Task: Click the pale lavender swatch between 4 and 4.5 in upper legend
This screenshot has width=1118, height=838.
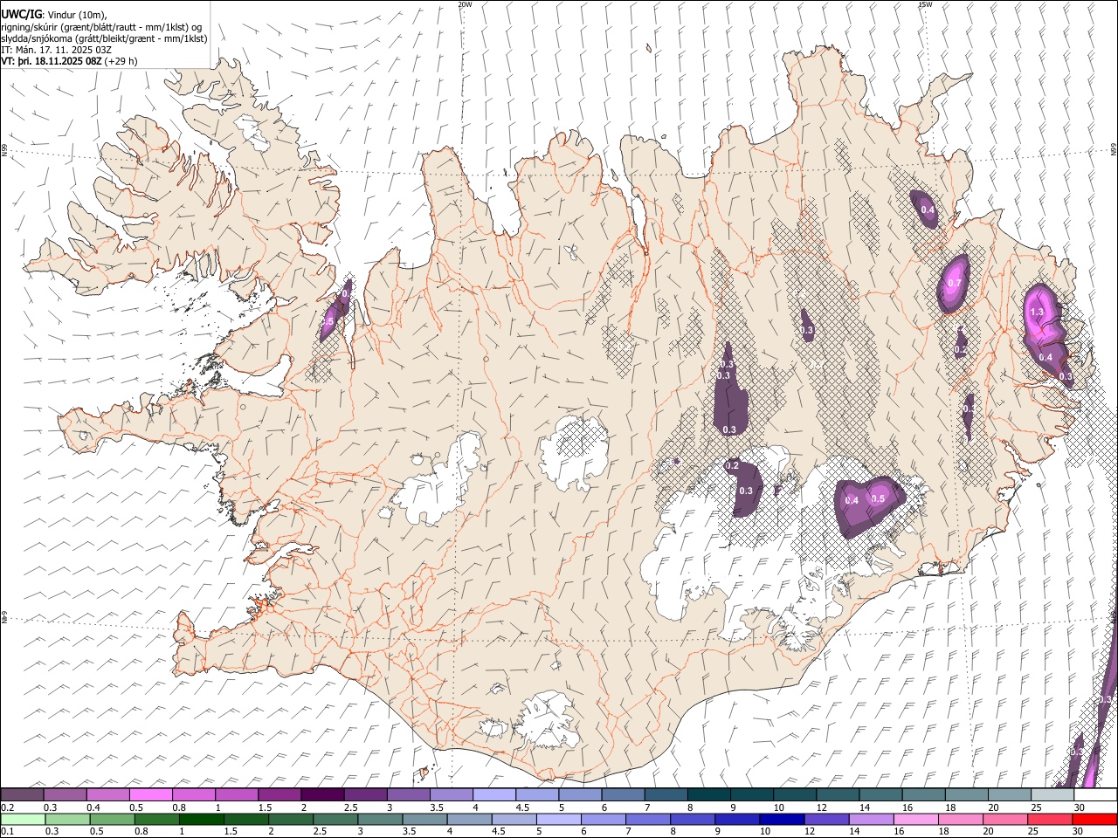Action: click(494, 794)
